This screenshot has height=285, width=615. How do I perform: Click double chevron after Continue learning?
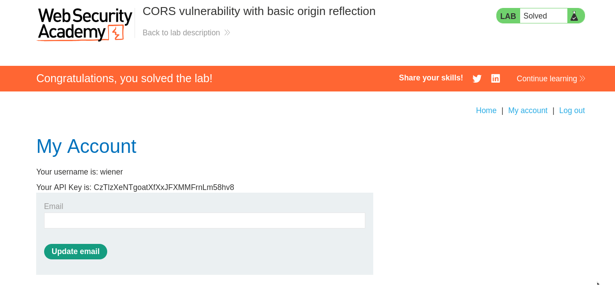point(582,79)
